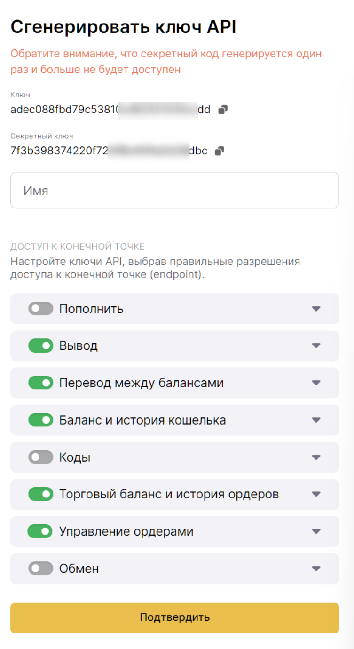
Task: Expand the Вывод section arrow
Action: coord(316,346)
